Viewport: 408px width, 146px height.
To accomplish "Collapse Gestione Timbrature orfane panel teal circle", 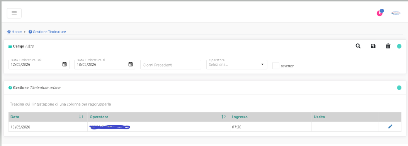I will (x=399, y=88).
